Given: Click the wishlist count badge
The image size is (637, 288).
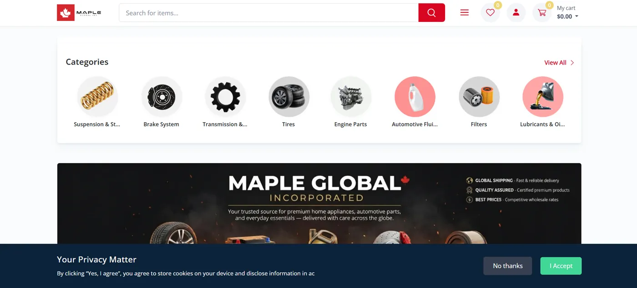Looking at the screenshot, I should click(498, 5).
